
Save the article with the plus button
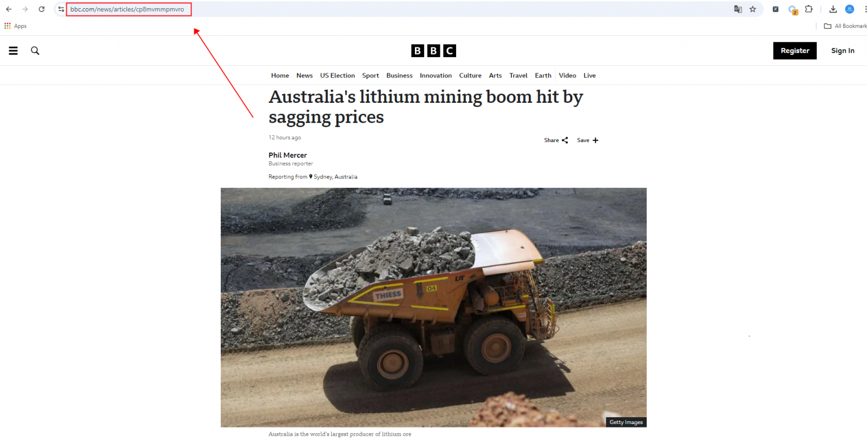(588, 140)
